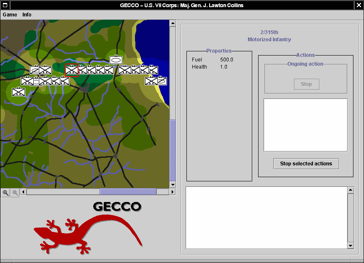The height and width of the screenshot is (263, 364).
Task: Select the isolated southwestern infantry unit icon
Action: [x=19, y=92]
